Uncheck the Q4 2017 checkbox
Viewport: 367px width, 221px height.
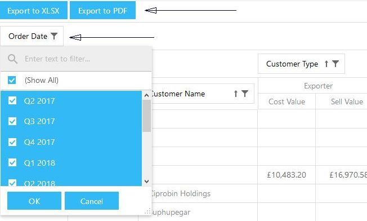(12, 142)
